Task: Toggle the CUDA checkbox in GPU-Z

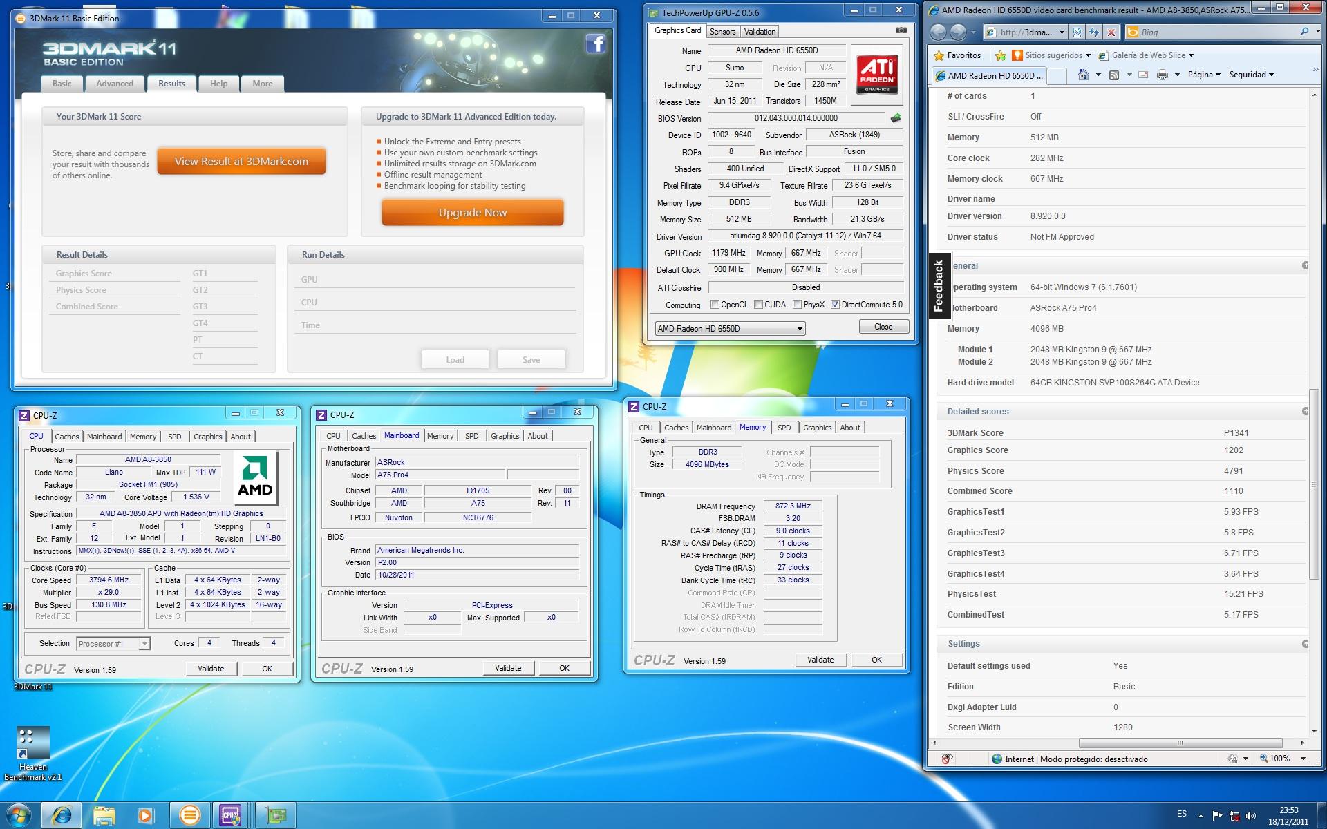Action: [759, 305]
